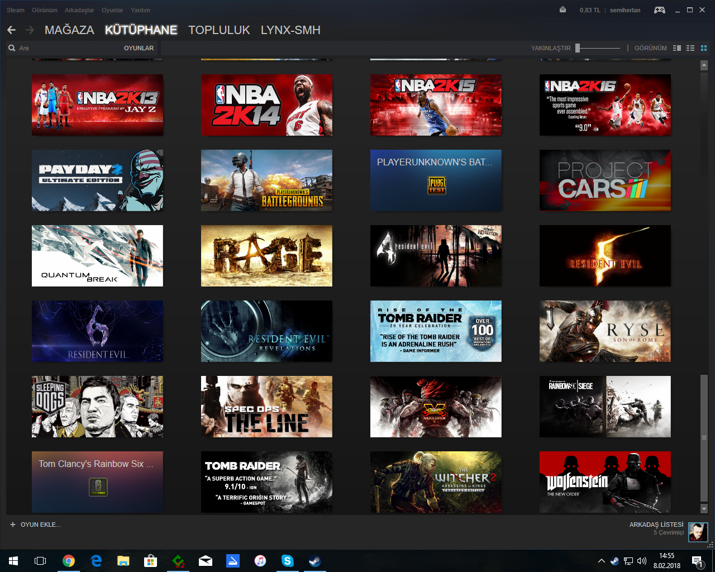Open the Big Picture controller icon
Image resolution: width=715 pixels, height=572 pixels.
coord(660,10)
